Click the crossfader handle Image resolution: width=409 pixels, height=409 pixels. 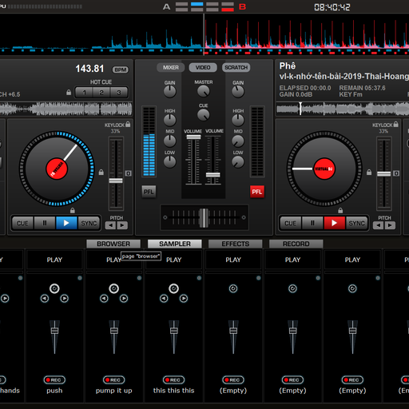point(204,218)
